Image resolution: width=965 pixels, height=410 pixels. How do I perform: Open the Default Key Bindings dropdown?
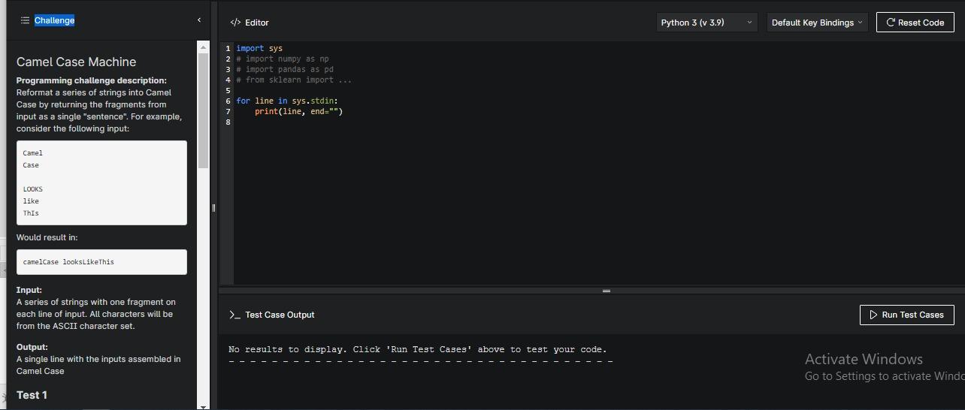817,23
